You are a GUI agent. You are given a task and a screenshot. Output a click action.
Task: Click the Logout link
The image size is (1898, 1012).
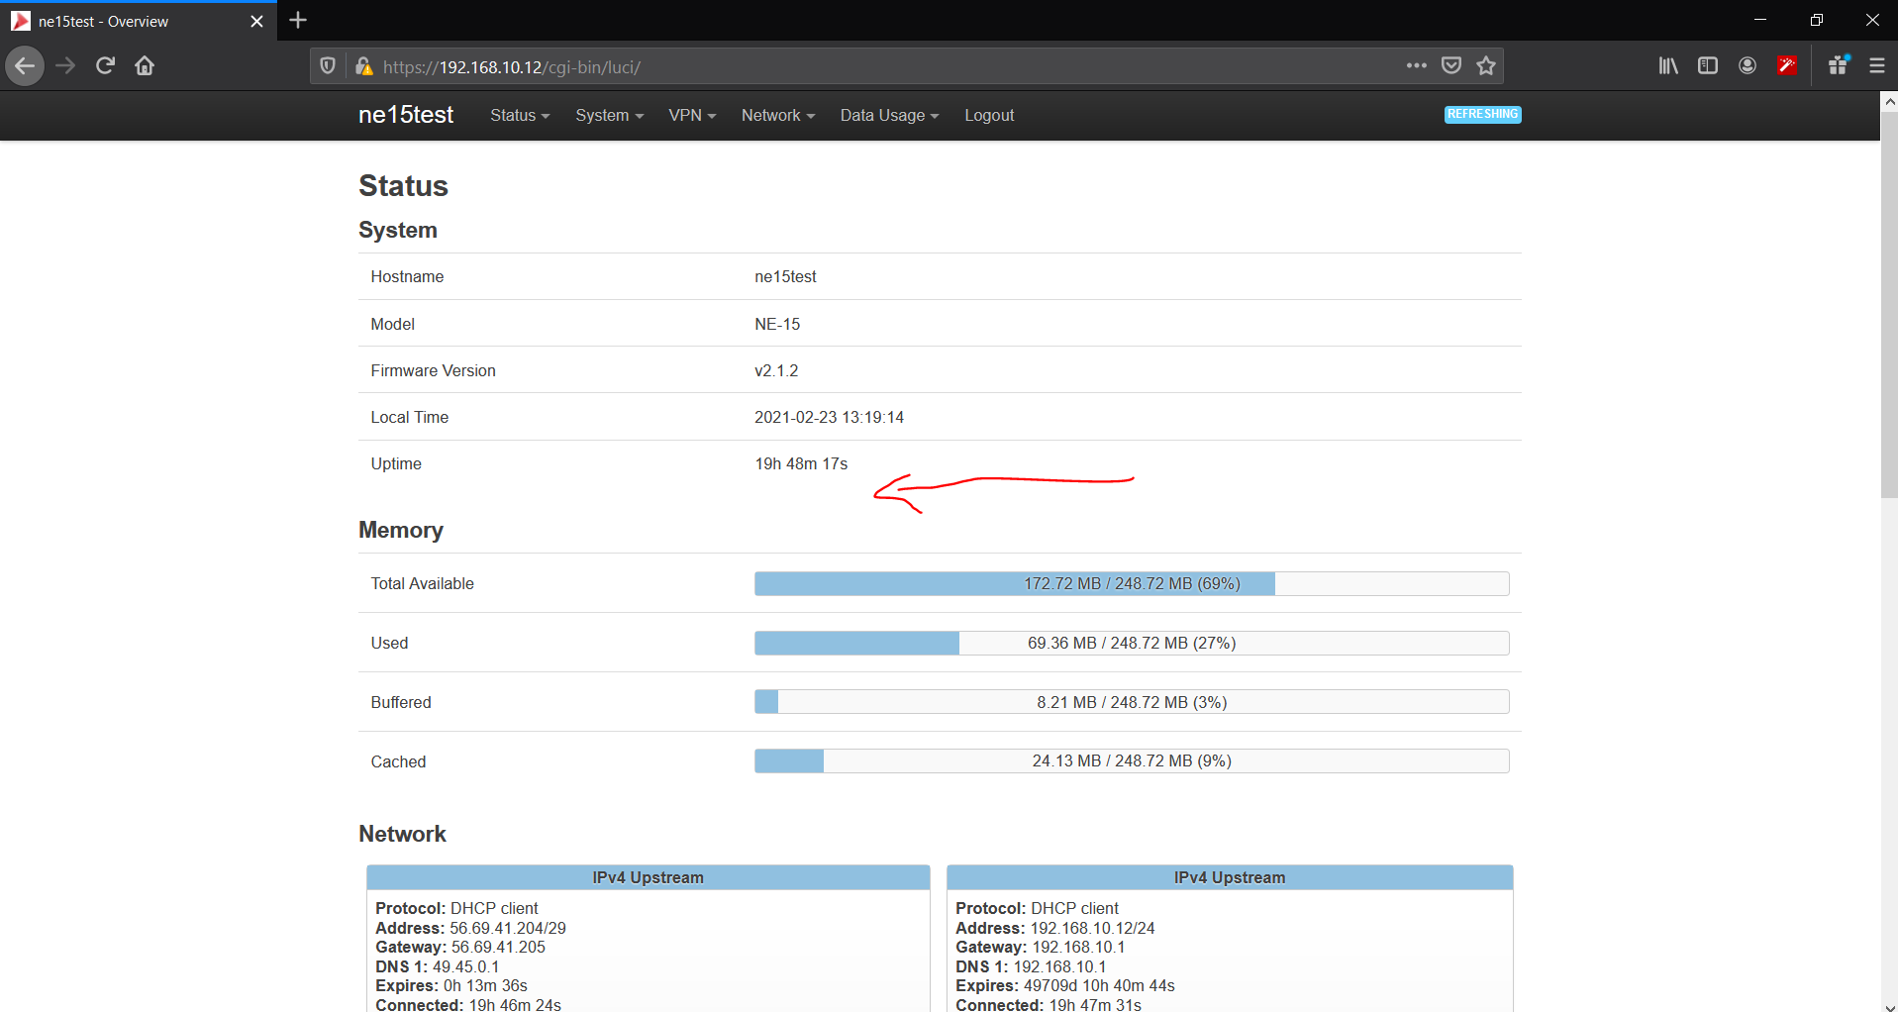pos(989,115)
